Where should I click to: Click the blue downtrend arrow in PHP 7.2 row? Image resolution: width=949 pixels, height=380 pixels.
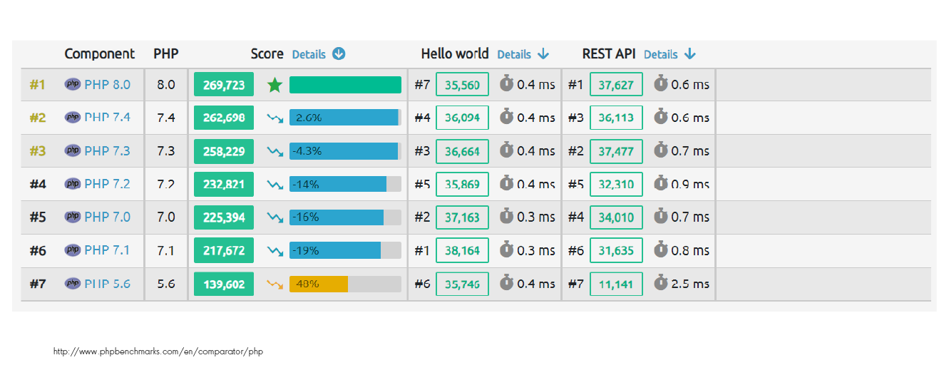coord(275,185)
